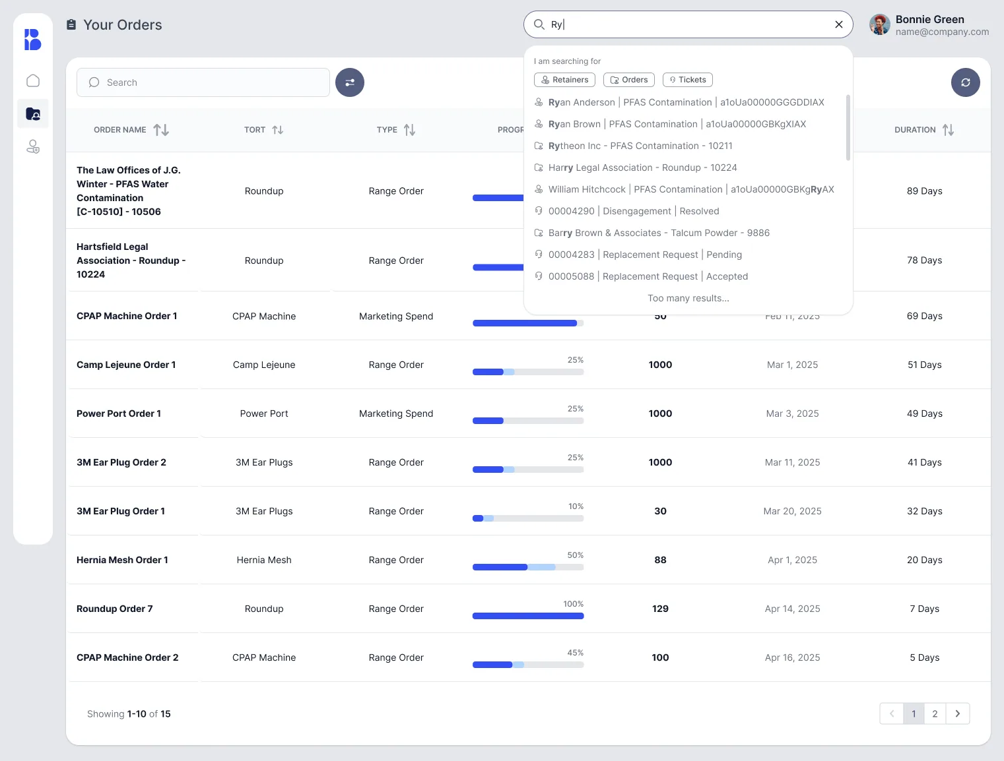Open the CPAP Machine Order 2 row

[x=528, y=657]
